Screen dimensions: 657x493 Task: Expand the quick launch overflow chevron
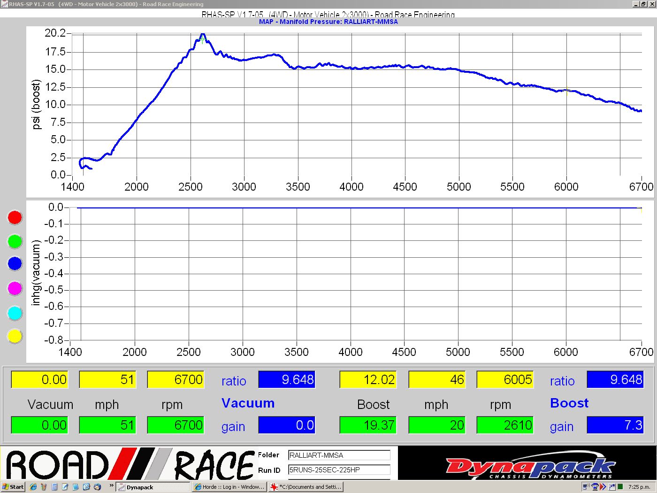click(111, 486)
